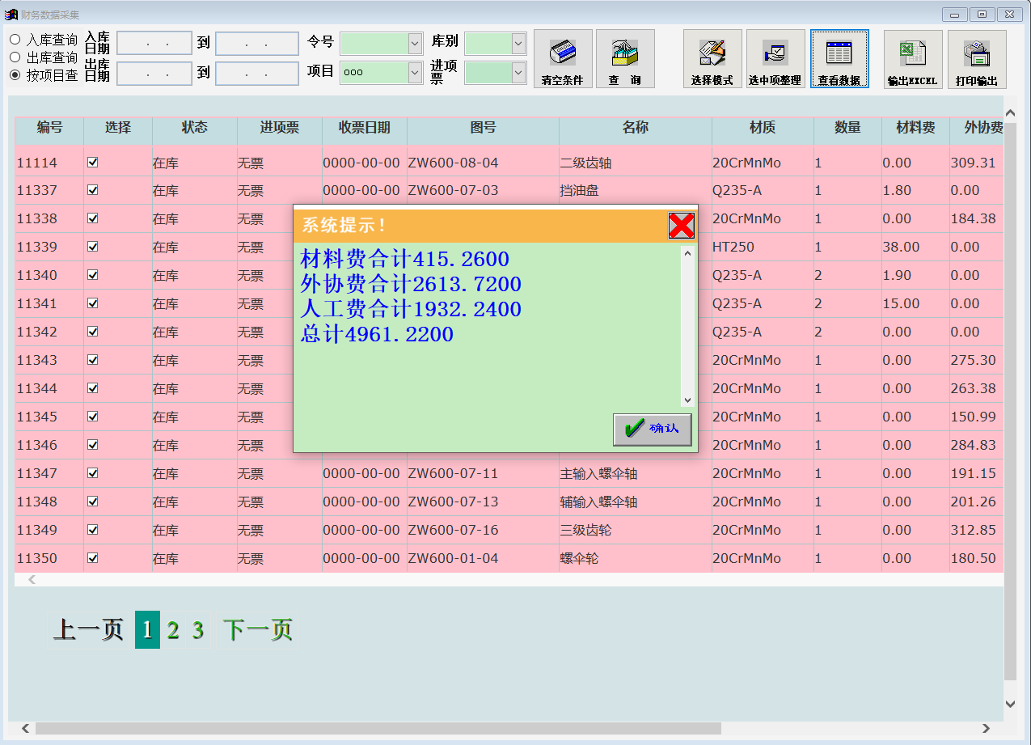This screenshot has height=745, width=1031.
Task: Click the 查询 query toolbar icon
Action: pos(625,58)
